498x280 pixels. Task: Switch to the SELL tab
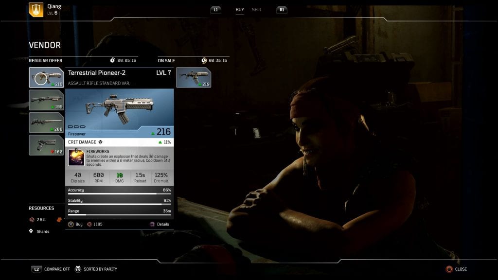pos(257,10)
